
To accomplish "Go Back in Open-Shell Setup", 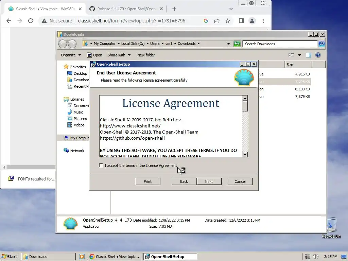I will (x=184, y=181).
